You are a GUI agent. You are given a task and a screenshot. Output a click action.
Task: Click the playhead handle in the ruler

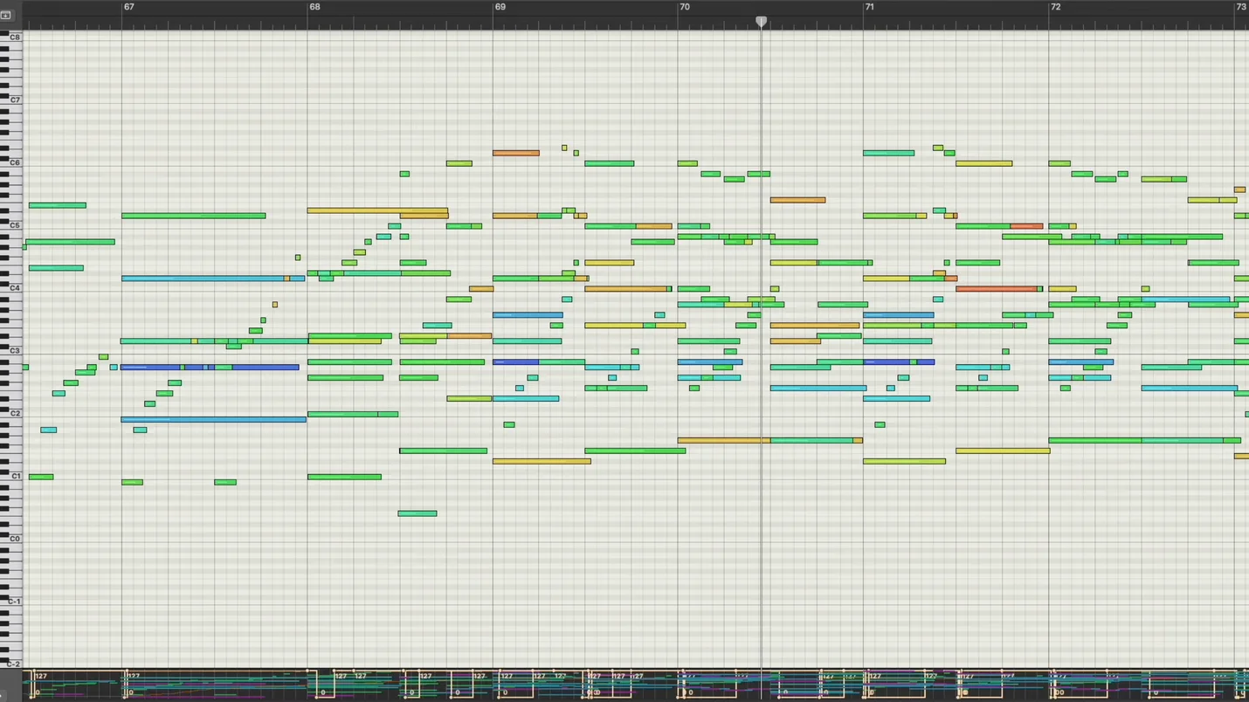761,21
